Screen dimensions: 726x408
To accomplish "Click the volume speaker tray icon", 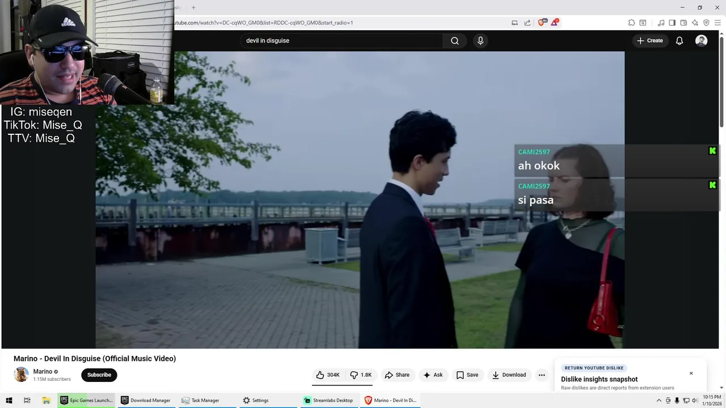I will pyautogui.click(x=695, y=401).
